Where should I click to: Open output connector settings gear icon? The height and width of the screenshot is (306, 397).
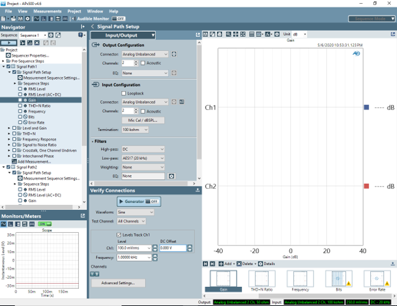pos(174,55)
